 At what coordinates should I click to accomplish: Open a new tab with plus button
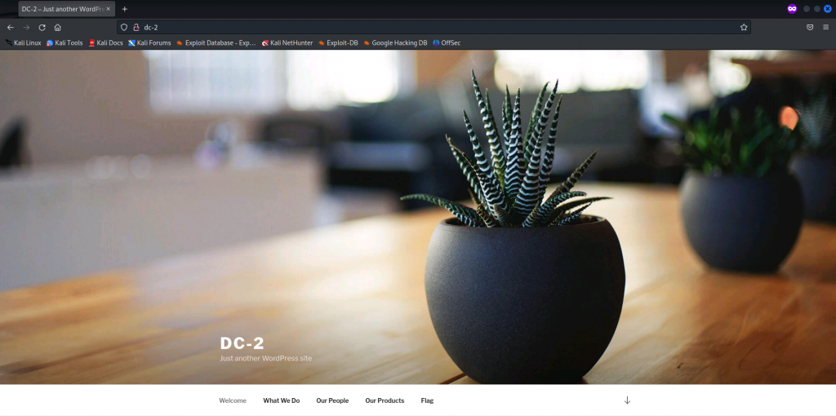click(125, 9)
